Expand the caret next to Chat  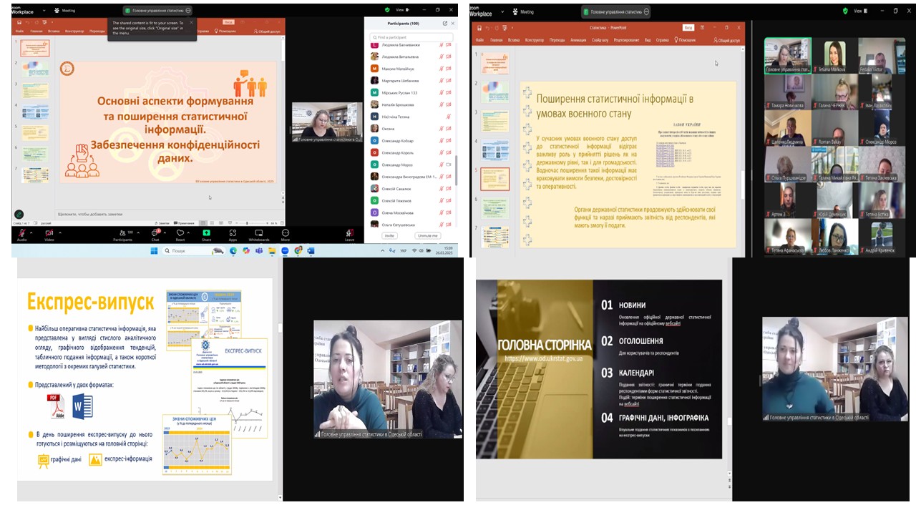tap(165, 232)
